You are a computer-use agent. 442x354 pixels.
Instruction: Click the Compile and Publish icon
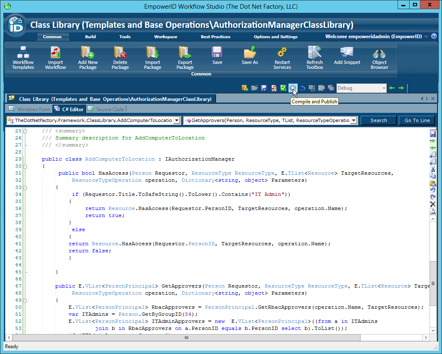pos(293,88)
